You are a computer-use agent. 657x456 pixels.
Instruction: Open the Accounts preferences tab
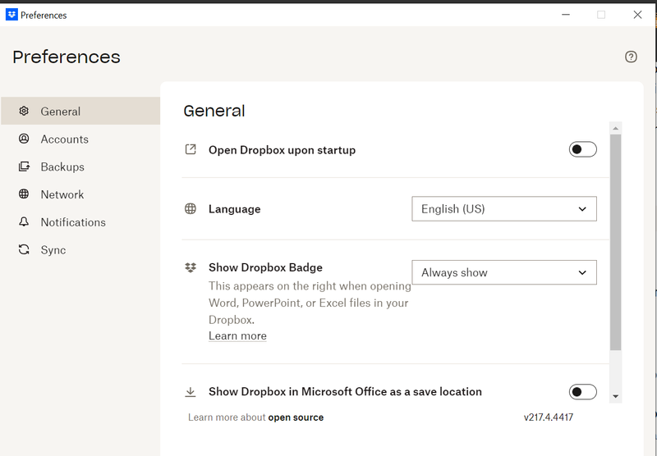[64, 139]
